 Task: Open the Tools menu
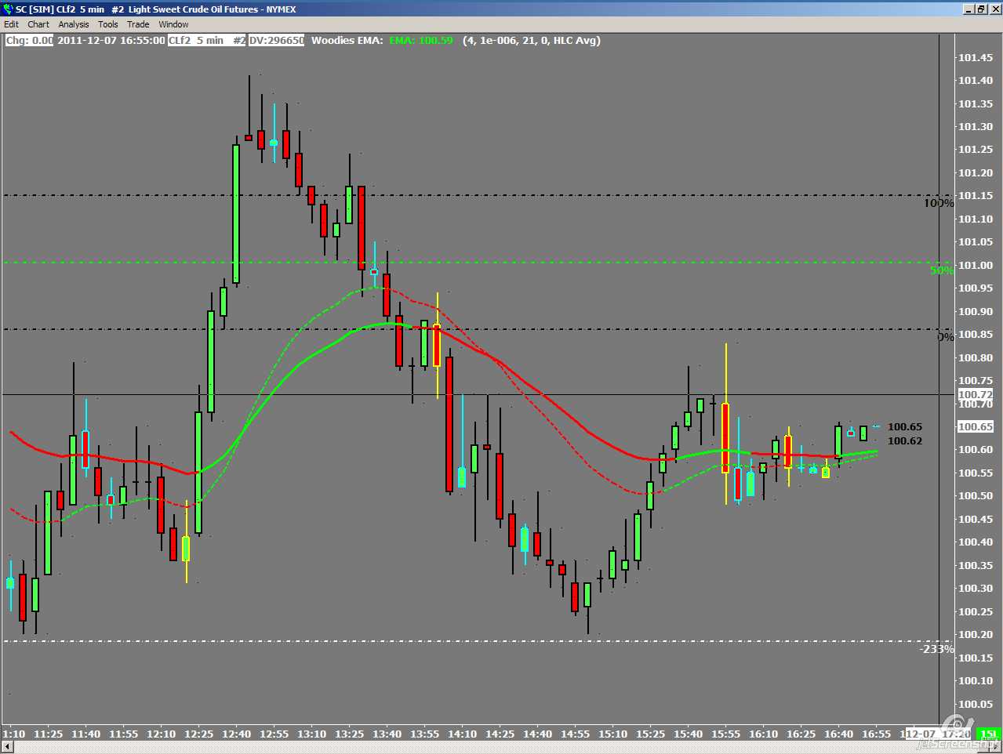tap(108, 24)
